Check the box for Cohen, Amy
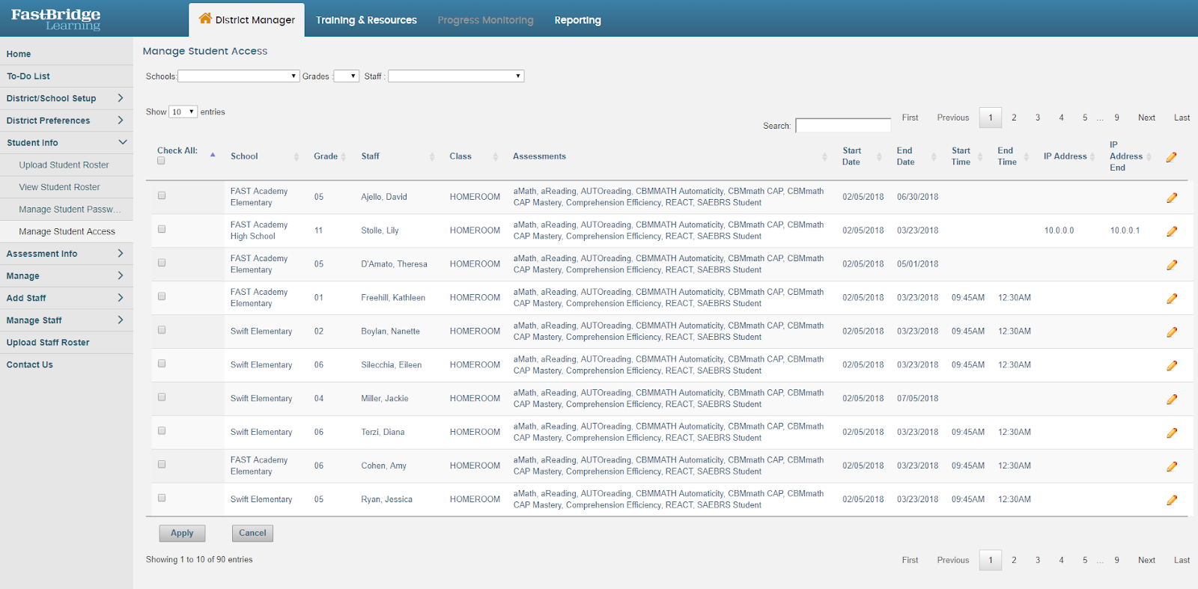 pyautogui.click(x=162, y=464)
